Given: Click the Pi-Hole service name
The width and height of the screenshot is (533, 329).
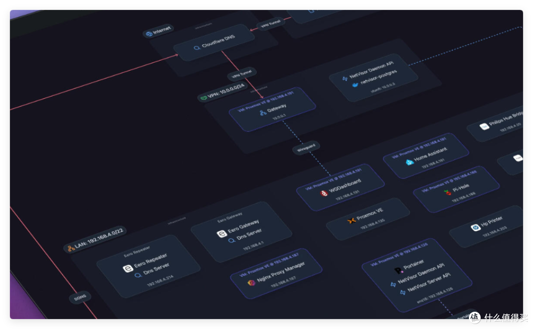Looking at the screenshot, I should (461, 188).
